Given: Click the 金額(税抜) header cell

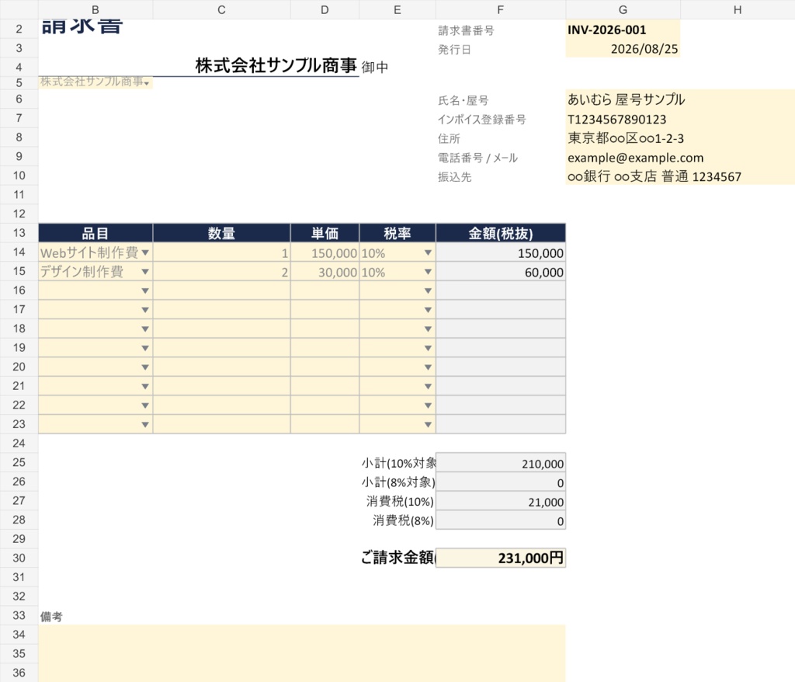Looking at the screenshot, I should pos(501,233).
